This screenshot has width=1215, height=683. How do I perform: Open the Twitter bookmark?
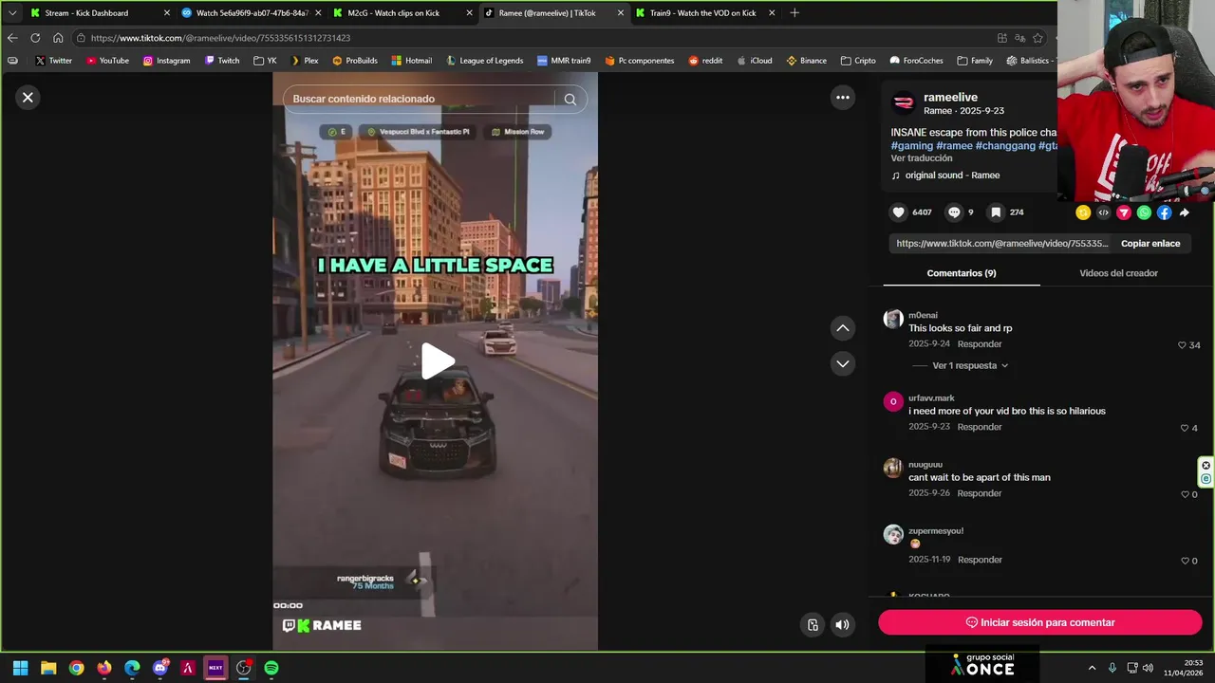click(x=53, y=61)
